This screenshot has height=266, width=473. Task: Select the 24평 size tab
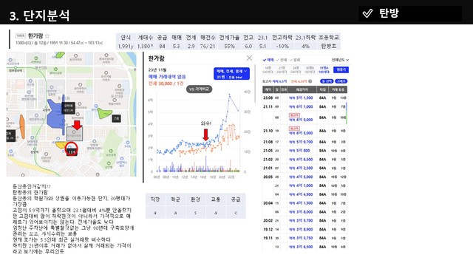296,70
